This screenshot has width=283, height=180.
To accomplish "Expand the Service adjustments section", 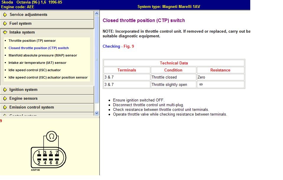I will (x=47, y=15).
